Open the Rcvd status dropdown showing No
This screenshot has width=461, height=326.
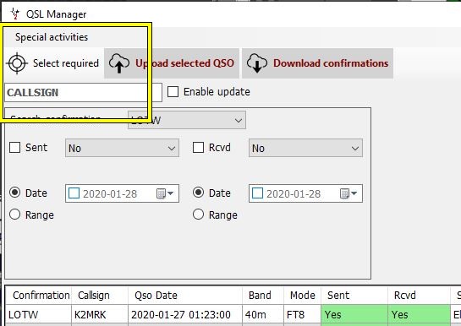(x=305, y=148)
